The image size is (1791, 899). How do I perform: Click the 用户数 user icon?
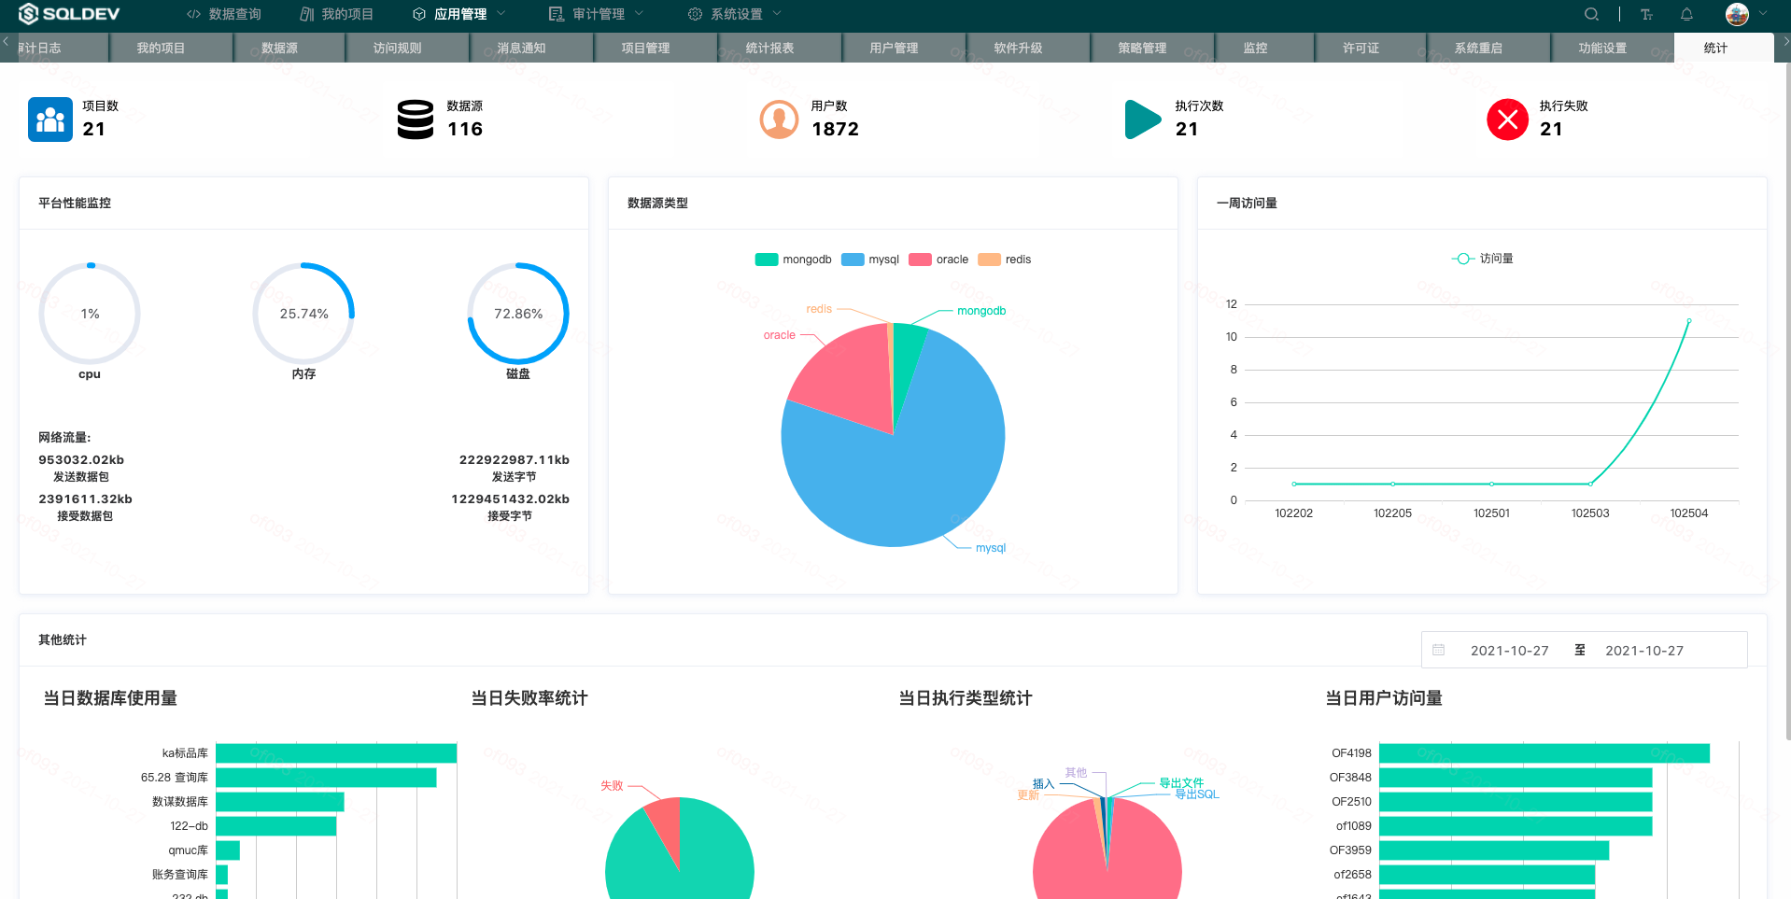click(779, 119)
